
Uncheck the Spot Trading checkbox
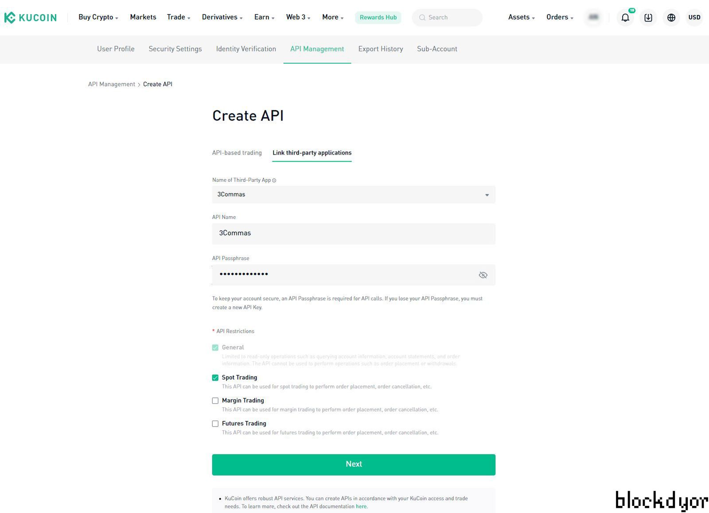[x=215, y=378]
